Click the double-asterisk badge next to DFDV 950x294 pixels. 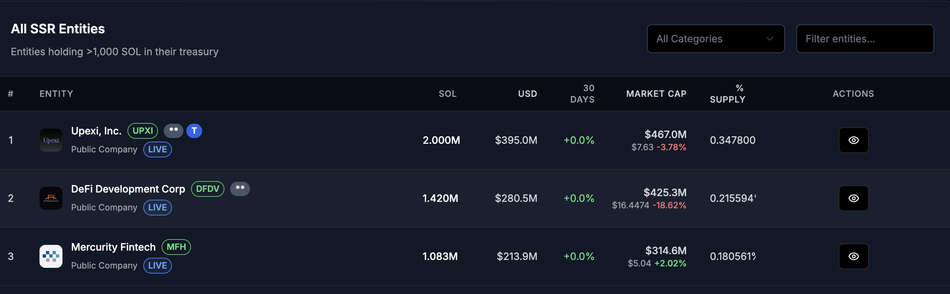click(240, 189)
